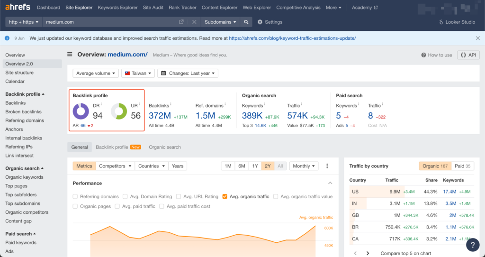Click the US row in country table
Image resolution: width=485 pixels, height=257 pixels.
(x=412, y=192)
